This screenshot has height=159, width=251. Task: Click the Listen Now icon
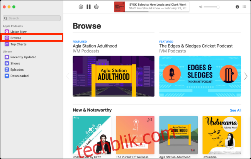(7, 32)
